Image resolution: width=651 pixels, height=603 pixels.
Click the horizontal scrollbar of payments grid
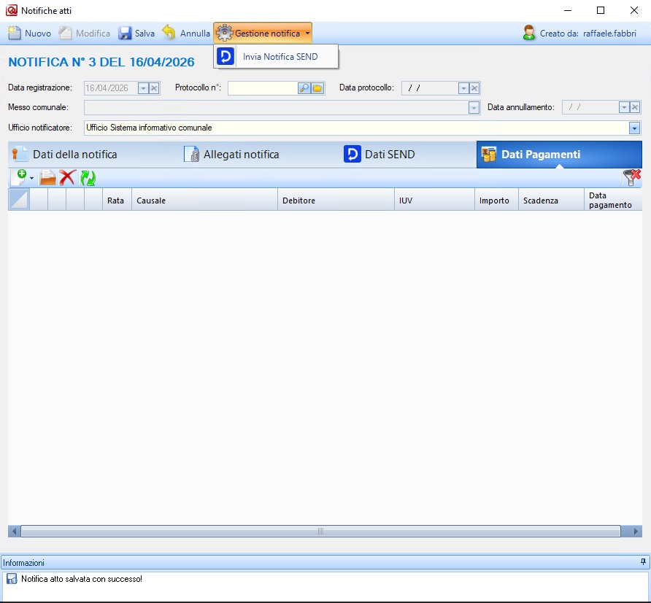(320, 532)
